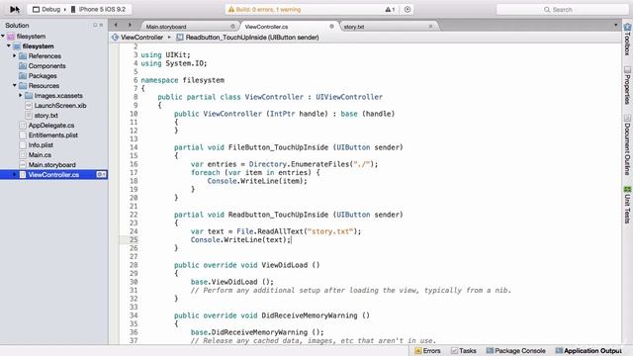This screenshot has height=356, width=633.
Task: Click "using System.IO;" line in the editor
Action: point(174,63)
